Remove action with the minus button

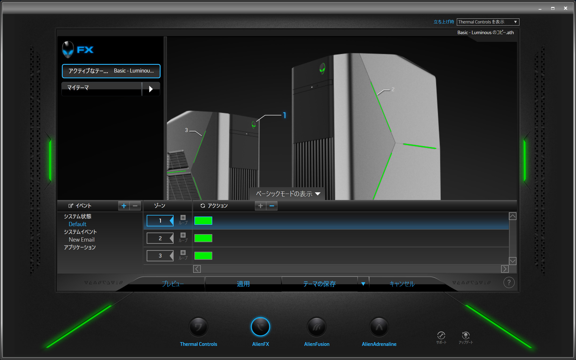(272, 206)
